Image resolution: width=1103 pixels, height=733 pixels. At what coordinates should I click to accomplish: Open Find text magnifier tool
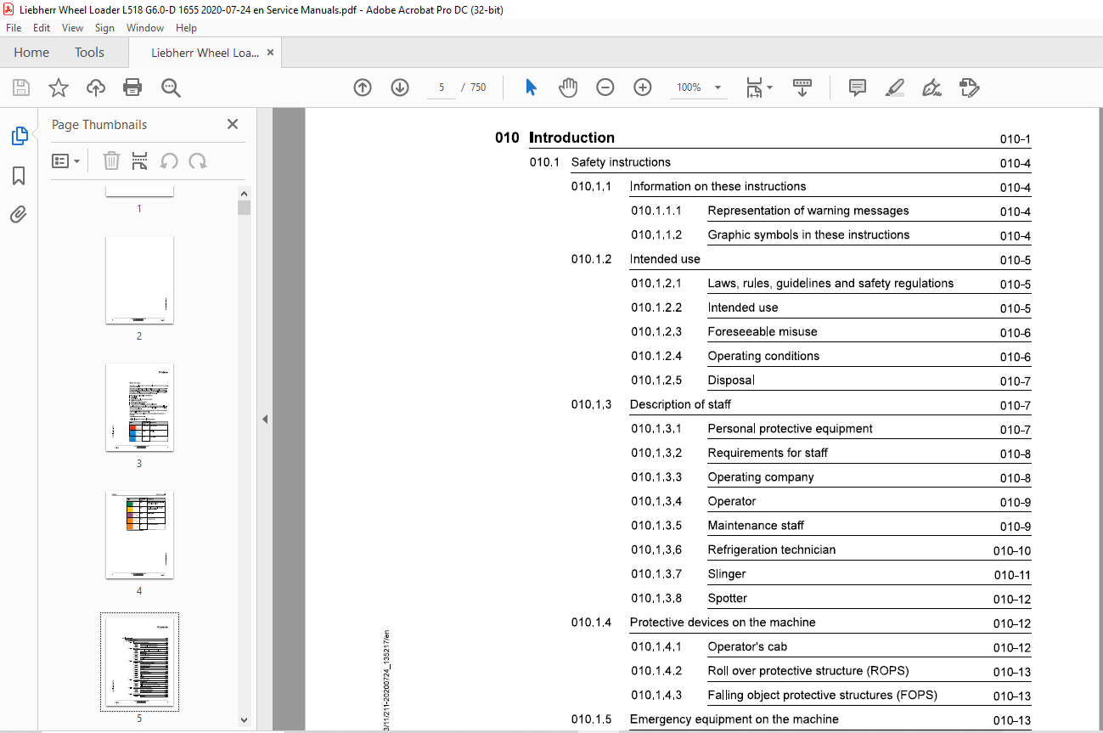coord(171,87)
